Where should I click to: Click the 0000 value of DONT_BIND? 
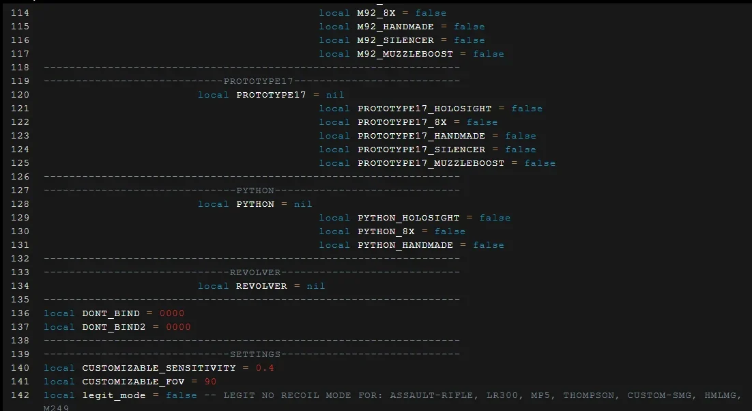(x=172, y=313)
